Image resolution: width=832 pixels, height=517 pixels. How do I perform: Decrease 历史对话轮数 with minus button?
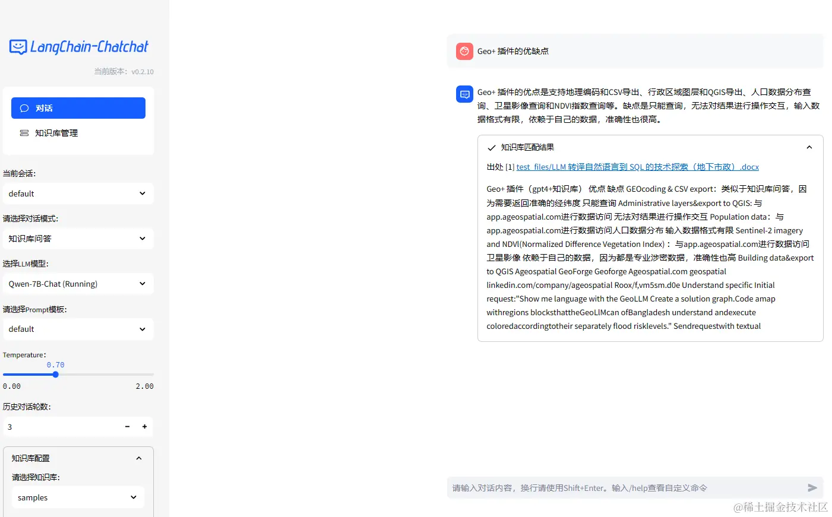pos(127,427)
